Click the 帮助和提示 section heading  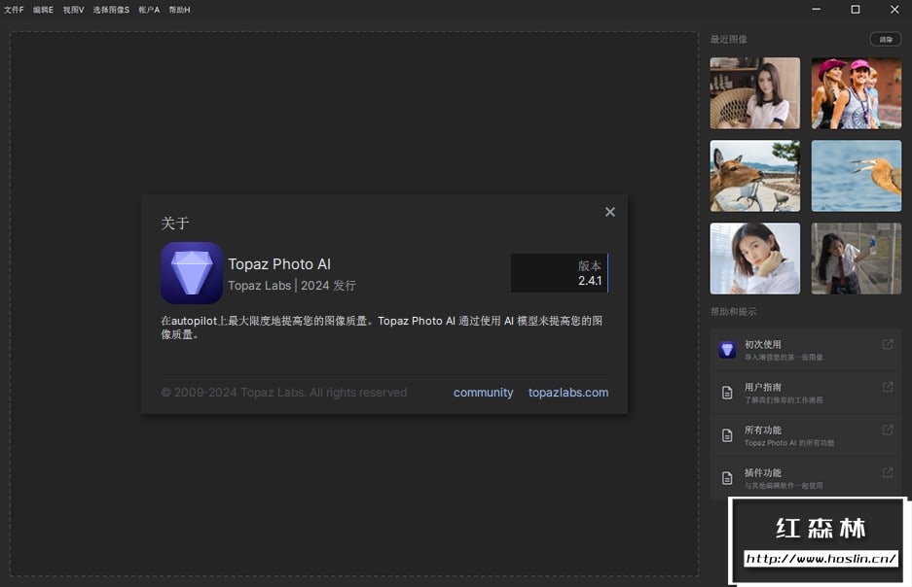tap(734, 312)
